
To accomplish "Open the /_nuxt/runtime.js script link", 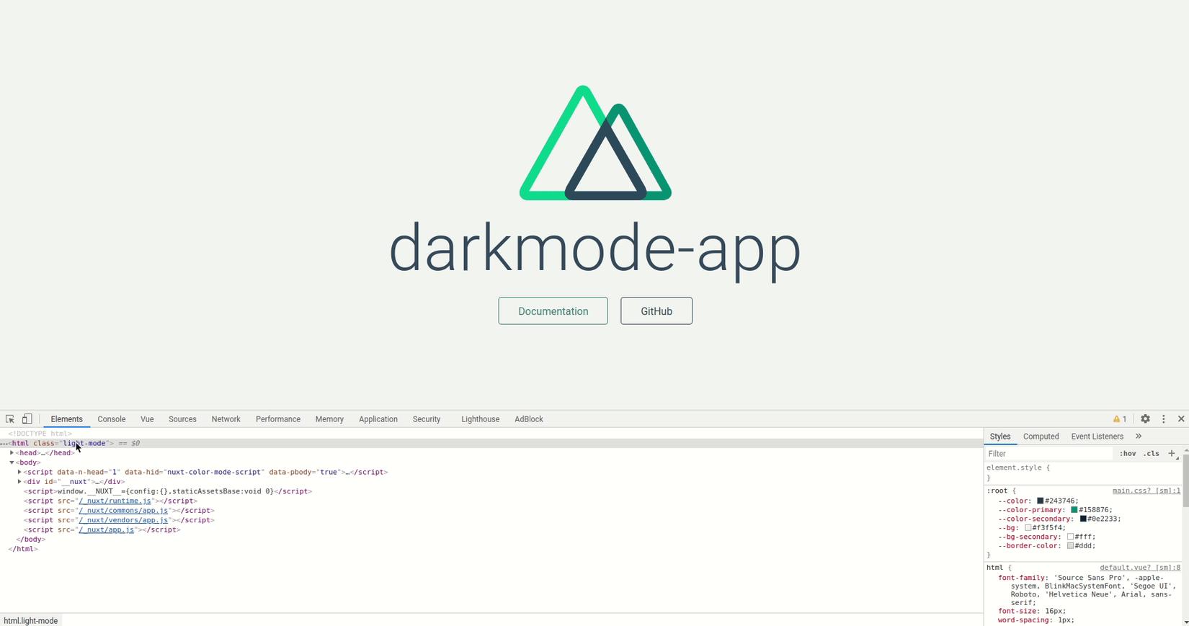I will pyautogui.click(x=115, y=501).
